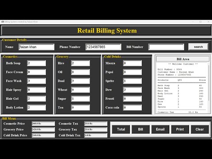Image resolution: width=212 pixels, height=159 pixels.
Task: Focus the Dew quantity input
Action: [x=132, y=90]
